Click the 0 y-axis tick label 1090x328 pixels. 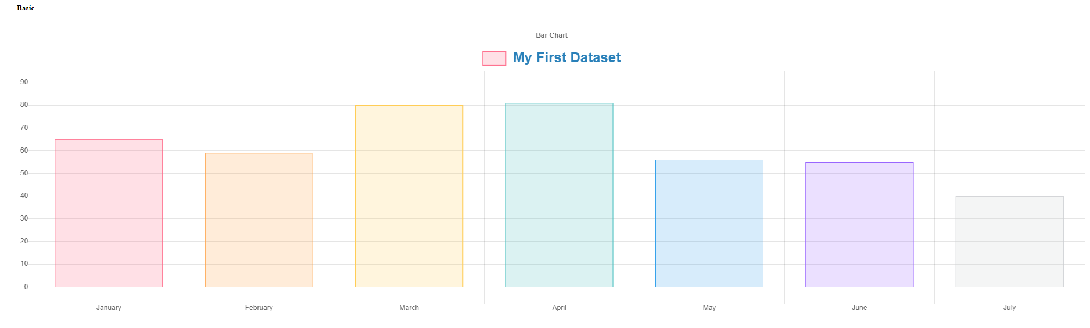[26, 287]
